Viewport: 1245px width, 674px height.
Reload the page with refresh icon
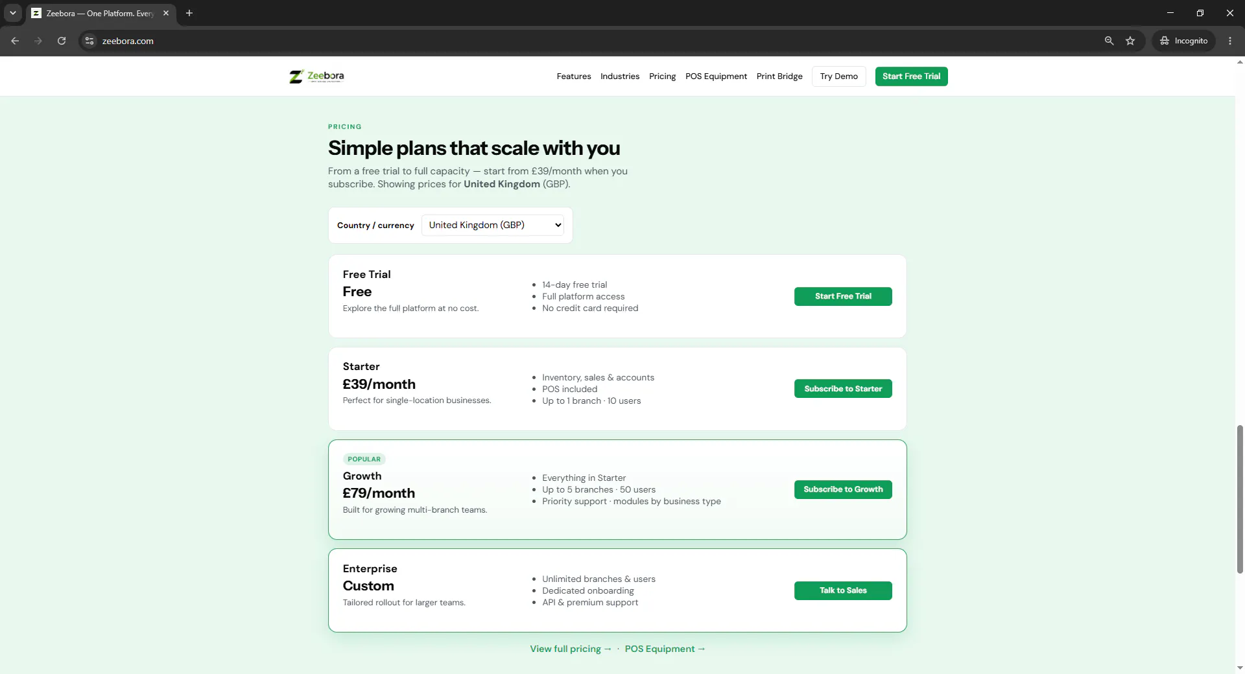pos(62,41)
